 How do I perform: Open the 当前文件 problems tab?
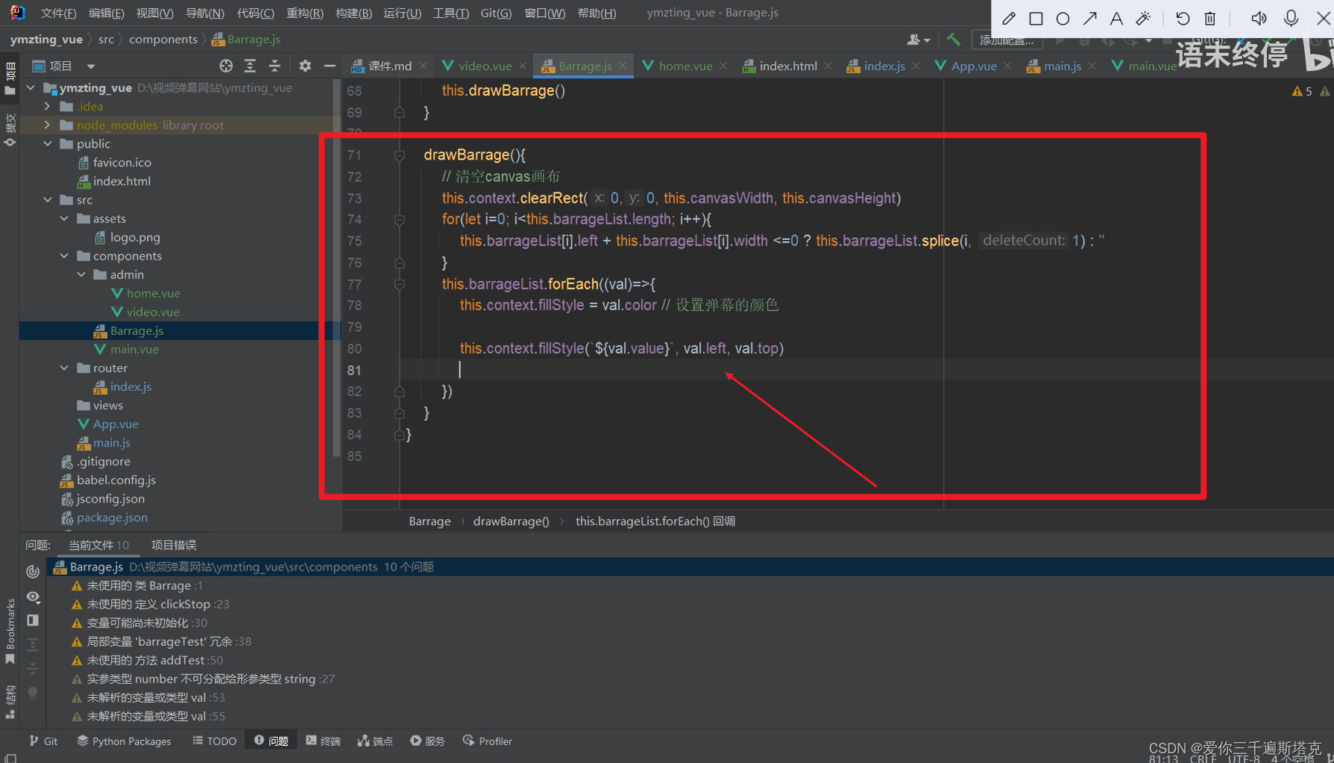[98, 545]
